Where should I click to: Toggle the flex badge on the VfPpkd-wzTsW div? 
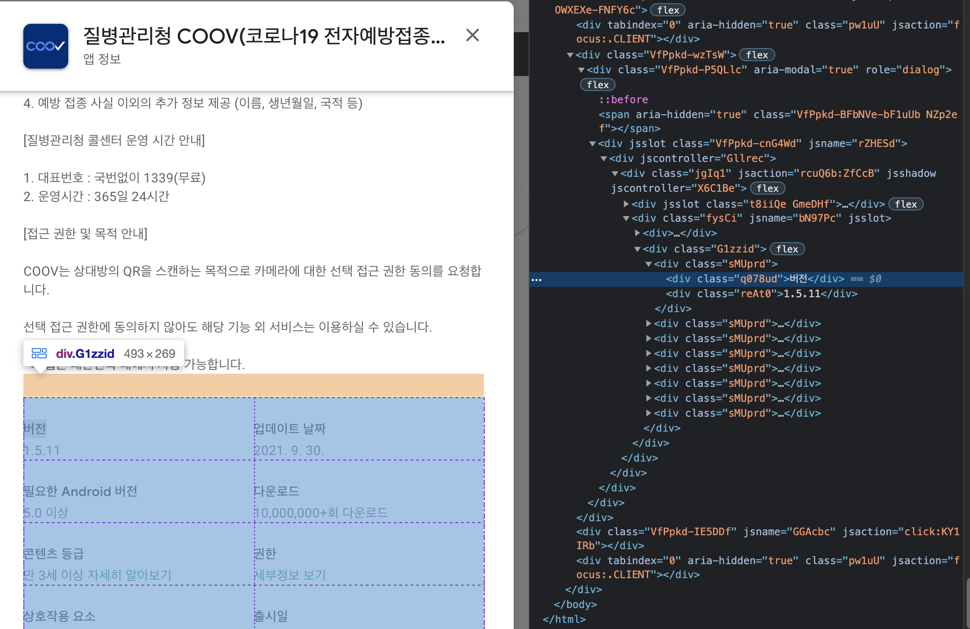tap(757, 55)
